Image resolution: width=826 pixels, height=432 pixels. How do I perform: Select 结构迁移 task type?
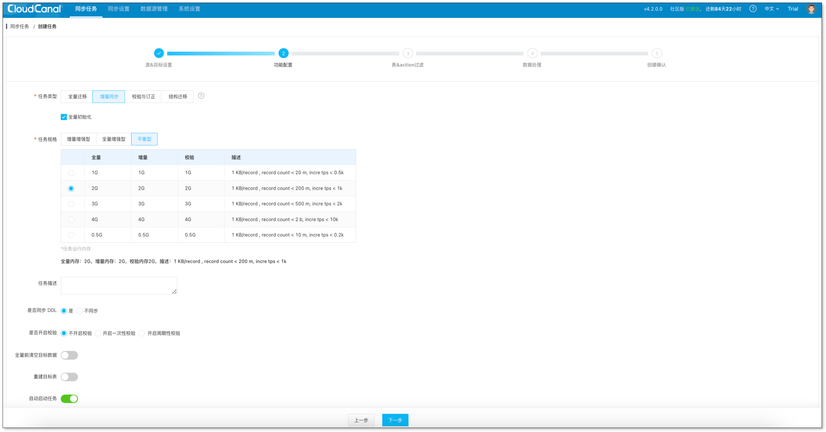[x=177, y=96]
